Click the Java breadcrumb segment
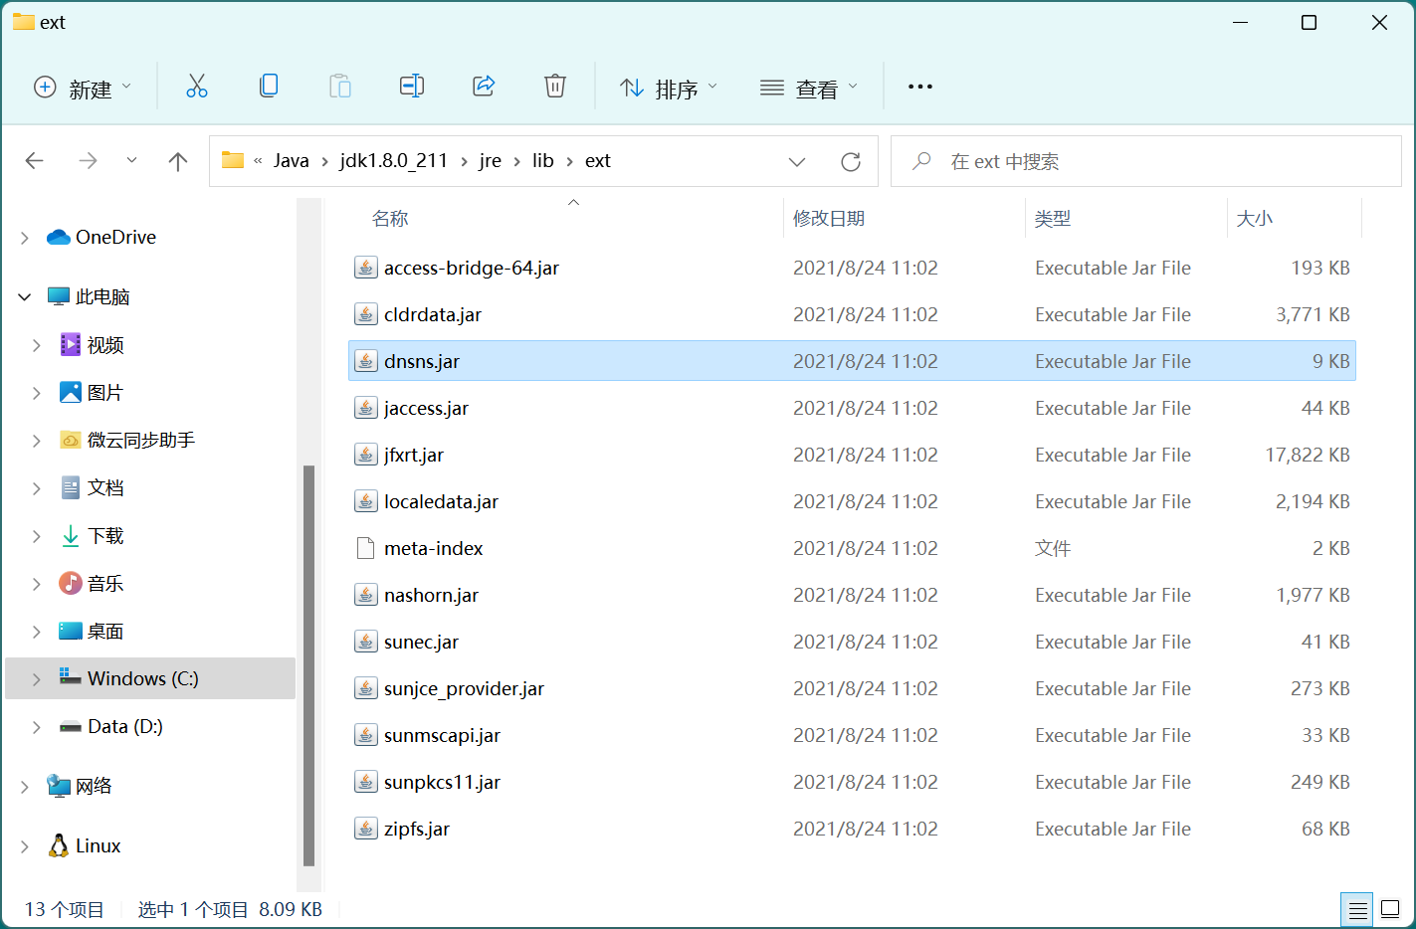Viewport: 1416px width, 929px height. [292, 161]
